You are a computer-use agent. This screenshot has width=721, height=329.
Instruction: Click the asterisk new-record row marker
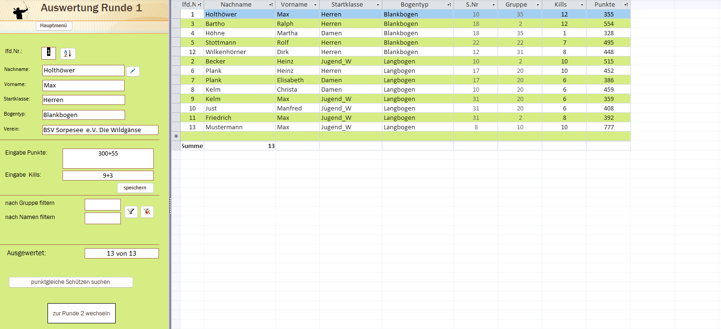(176, 136)
